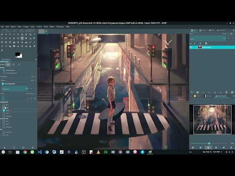Select the Free Select lasso tool
Screen dimensions: 235x176
[x=10, y=34]
